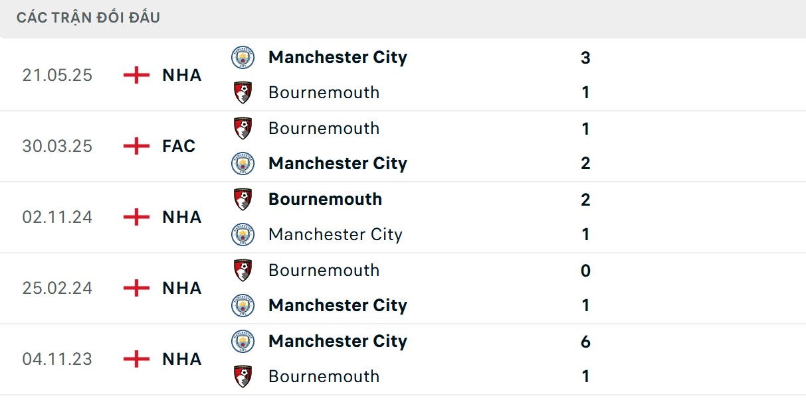
Task: Click Bournemouth crest in 02.11.24 match
Action: pos(243,199)
